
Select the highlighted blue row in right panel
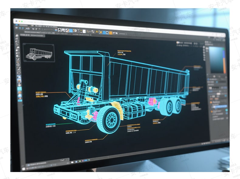pos(220,107)
